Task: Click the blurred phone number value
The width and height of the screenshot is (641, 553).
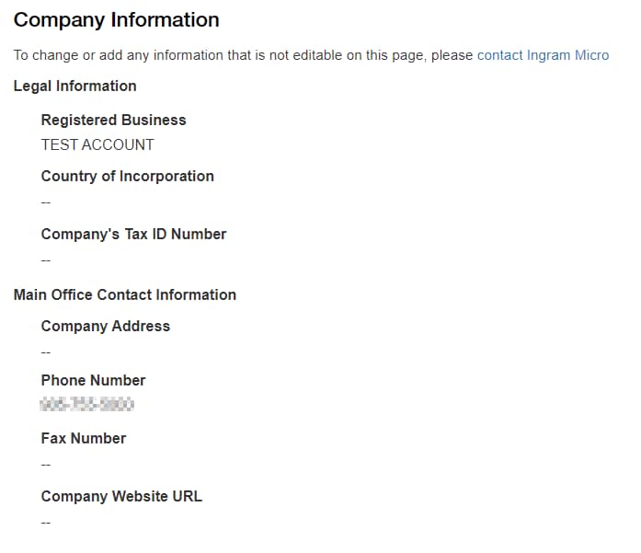Action: pos(88,404)
